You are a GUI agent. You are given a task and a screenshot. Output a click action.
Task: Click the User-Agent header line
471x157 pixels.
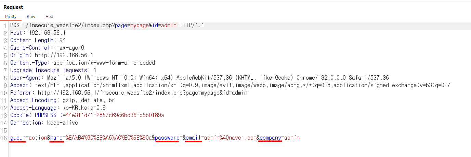(199, 78)
